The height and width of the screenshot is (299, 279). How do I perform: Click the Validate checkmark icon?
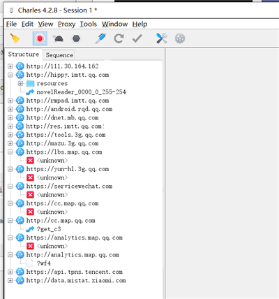tap(137, 38)
